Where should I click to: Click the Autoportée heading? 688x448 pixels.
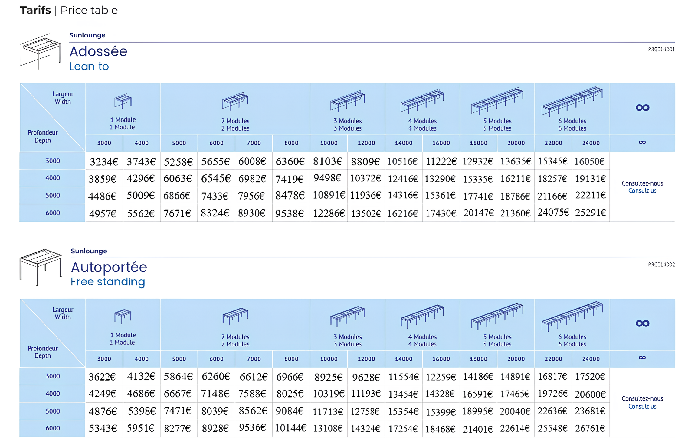pos(109,267)
